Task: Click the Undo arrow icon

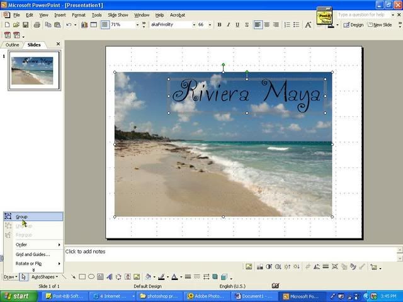Action: point(69,25)
